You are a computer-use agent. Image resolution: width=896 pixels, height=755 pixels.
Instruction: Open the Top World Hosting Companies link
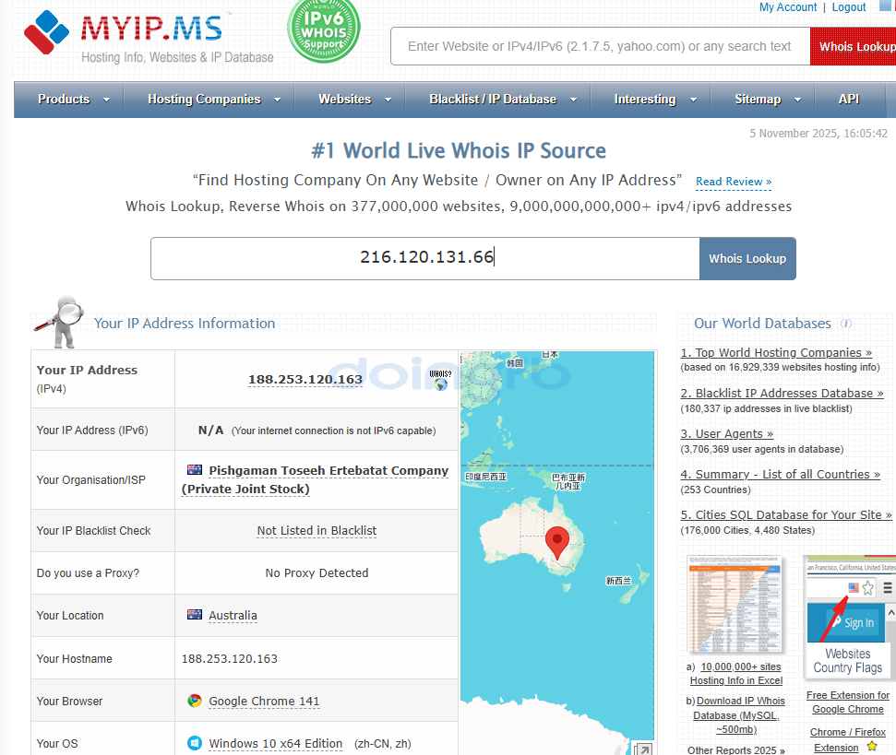click(776, 352)
